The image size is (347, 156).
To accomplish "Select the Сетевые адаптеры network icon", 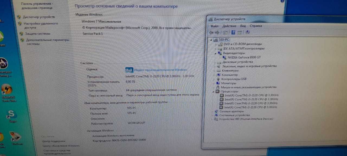I will tap(216, 111).
